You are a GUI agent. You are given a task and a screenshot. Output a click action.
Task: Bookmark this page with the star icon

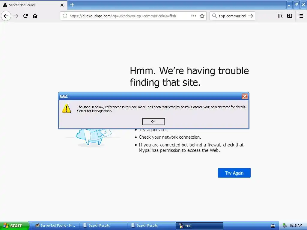[x=202, y=16]
